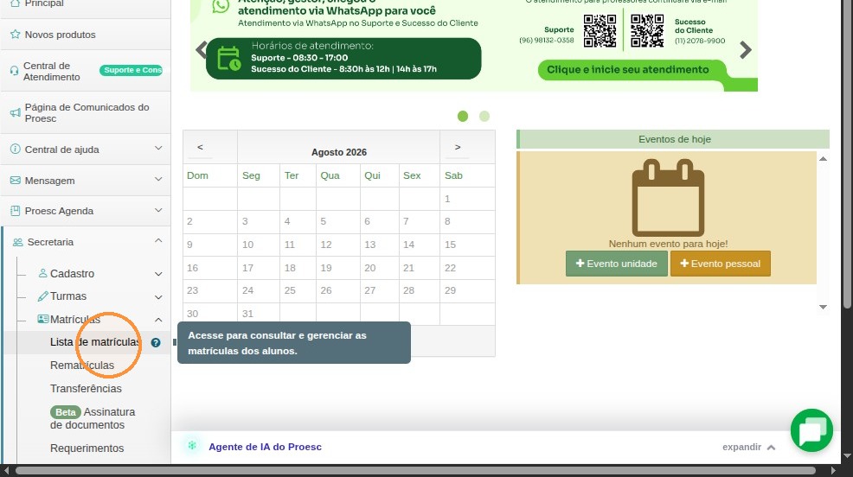Click the Mensagem envelope icon

16,180
